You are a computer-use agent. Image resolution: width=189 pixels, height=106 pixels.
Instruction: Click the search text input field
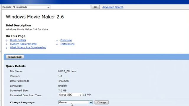71,7
